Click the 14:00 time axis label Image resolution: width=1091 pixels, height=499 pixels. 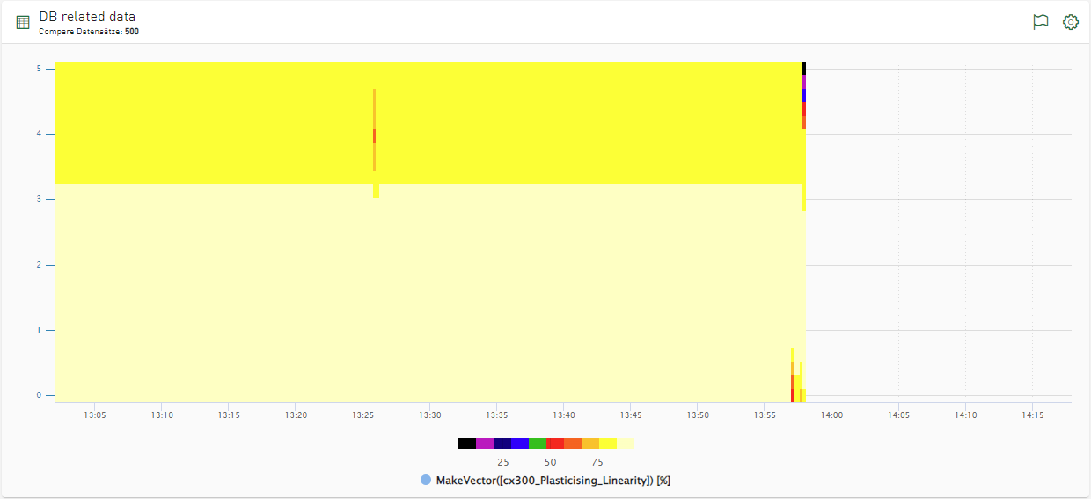click(x=831, y=415)
